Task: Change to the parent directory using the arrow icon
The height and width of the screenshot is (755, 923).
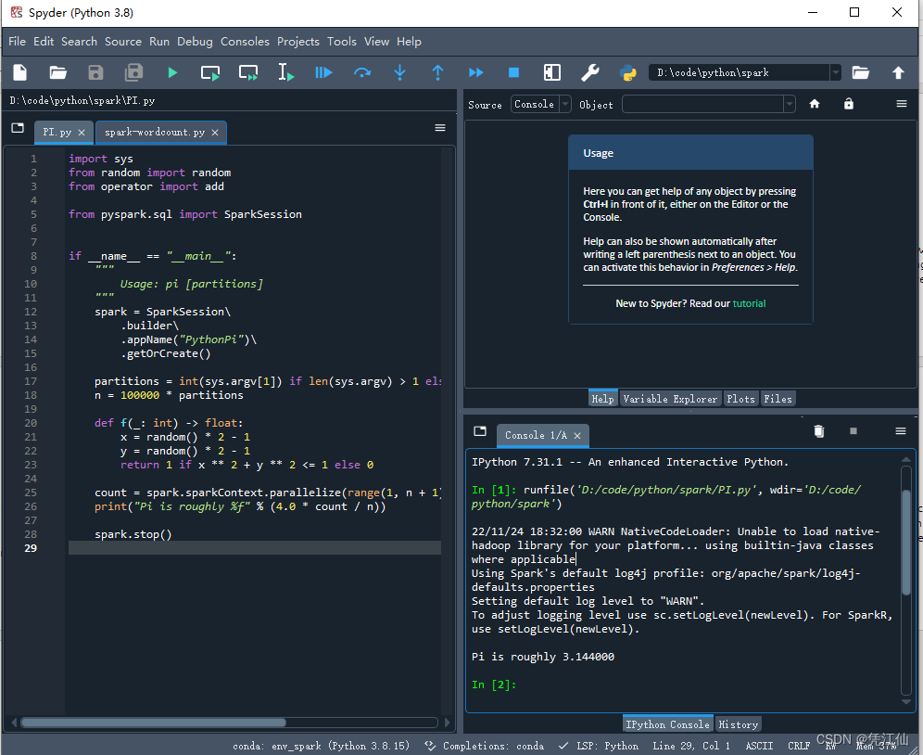Action: click(898, 72)
